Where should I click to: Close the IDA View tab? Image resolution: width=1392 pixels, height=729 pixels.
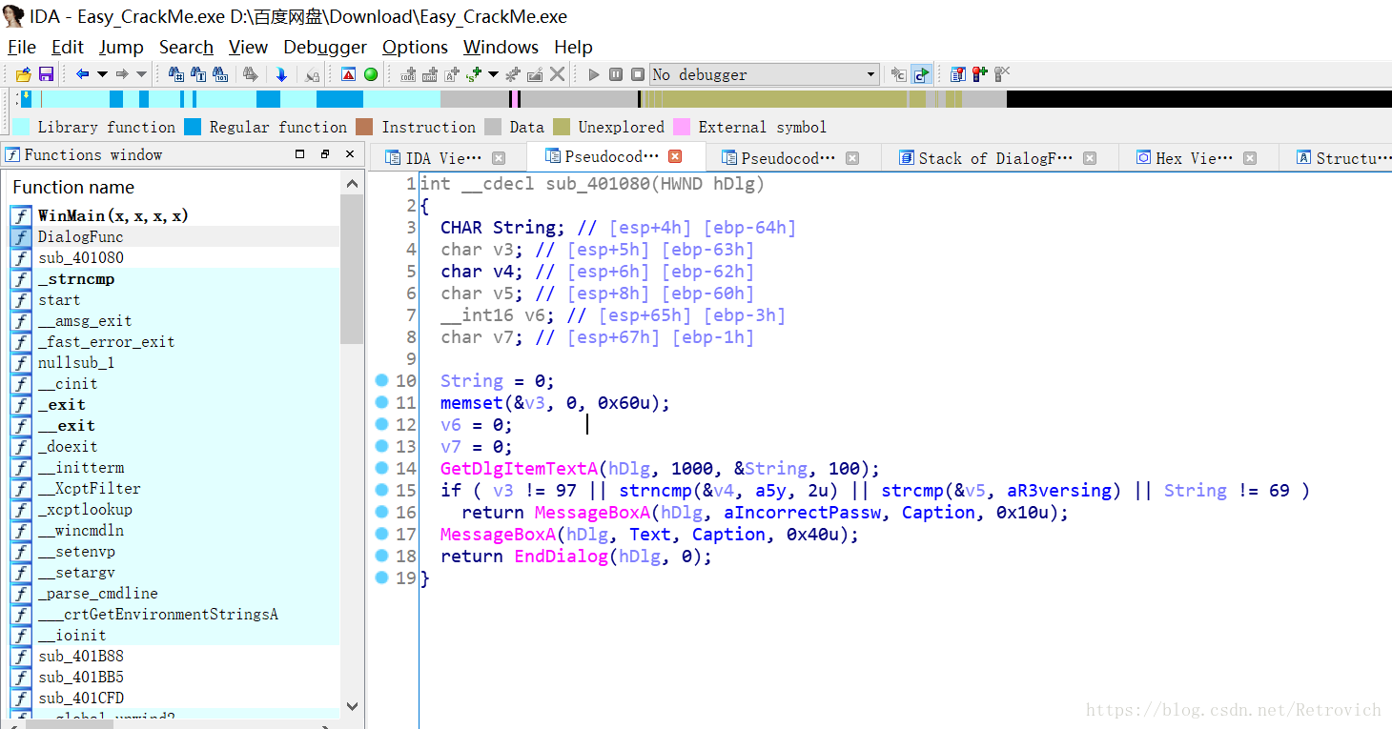tap(498, 158)
